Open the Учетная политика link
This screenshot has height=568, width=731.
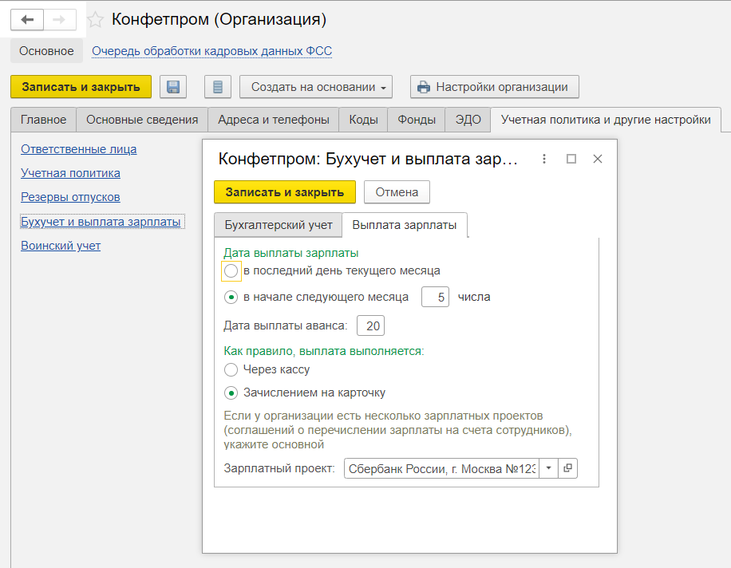(x=70, y=173)
